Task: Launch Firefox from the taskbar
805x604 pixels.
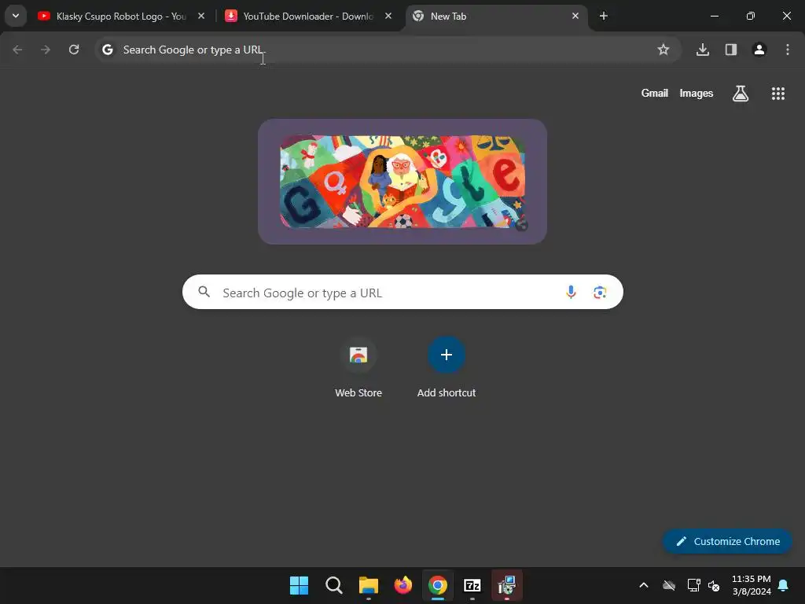Action: 403,585
